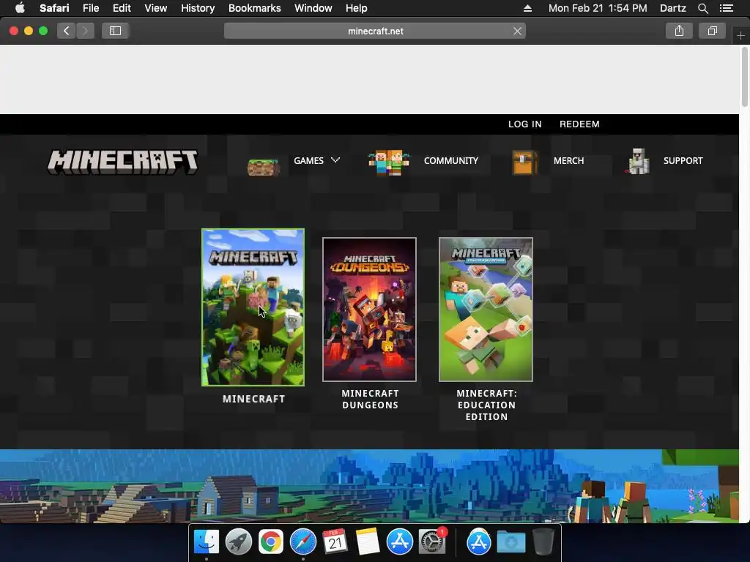Open a new tab with plus button
Image resolution: width=750 pixels, height=562 pixels.
click(x=740, y=35)
